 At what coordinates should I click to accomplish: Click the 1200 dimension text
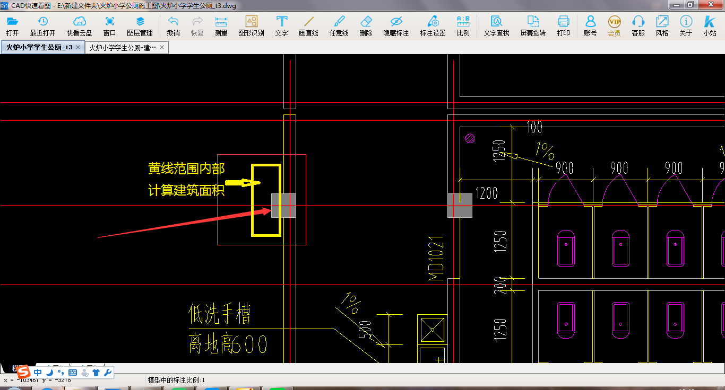[487, 193]
